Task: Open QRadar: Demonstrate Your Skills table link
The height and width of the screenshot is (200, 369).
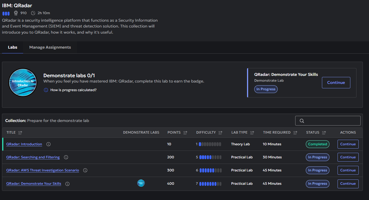Action: pyautogui.click(x=34, y=184)
